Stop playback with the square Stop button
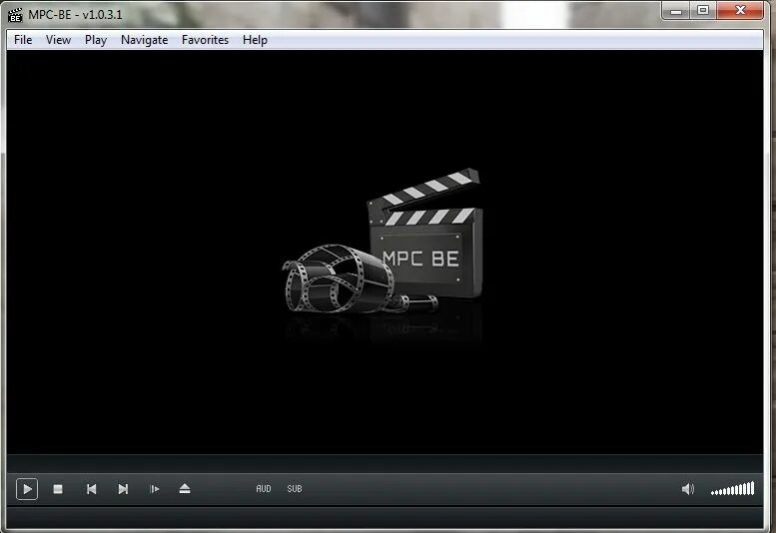 [x=58, y=489]
